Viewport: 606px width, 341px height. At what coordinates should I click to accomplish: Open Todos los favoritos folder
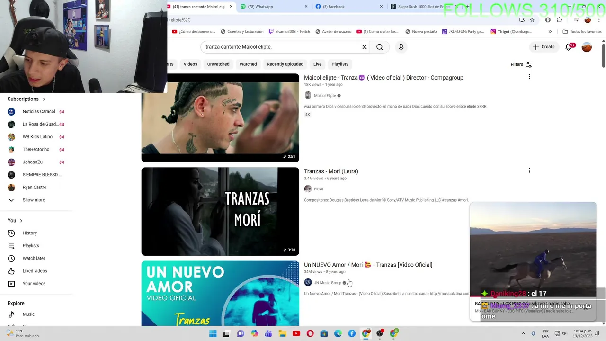(x=582, y=32)
